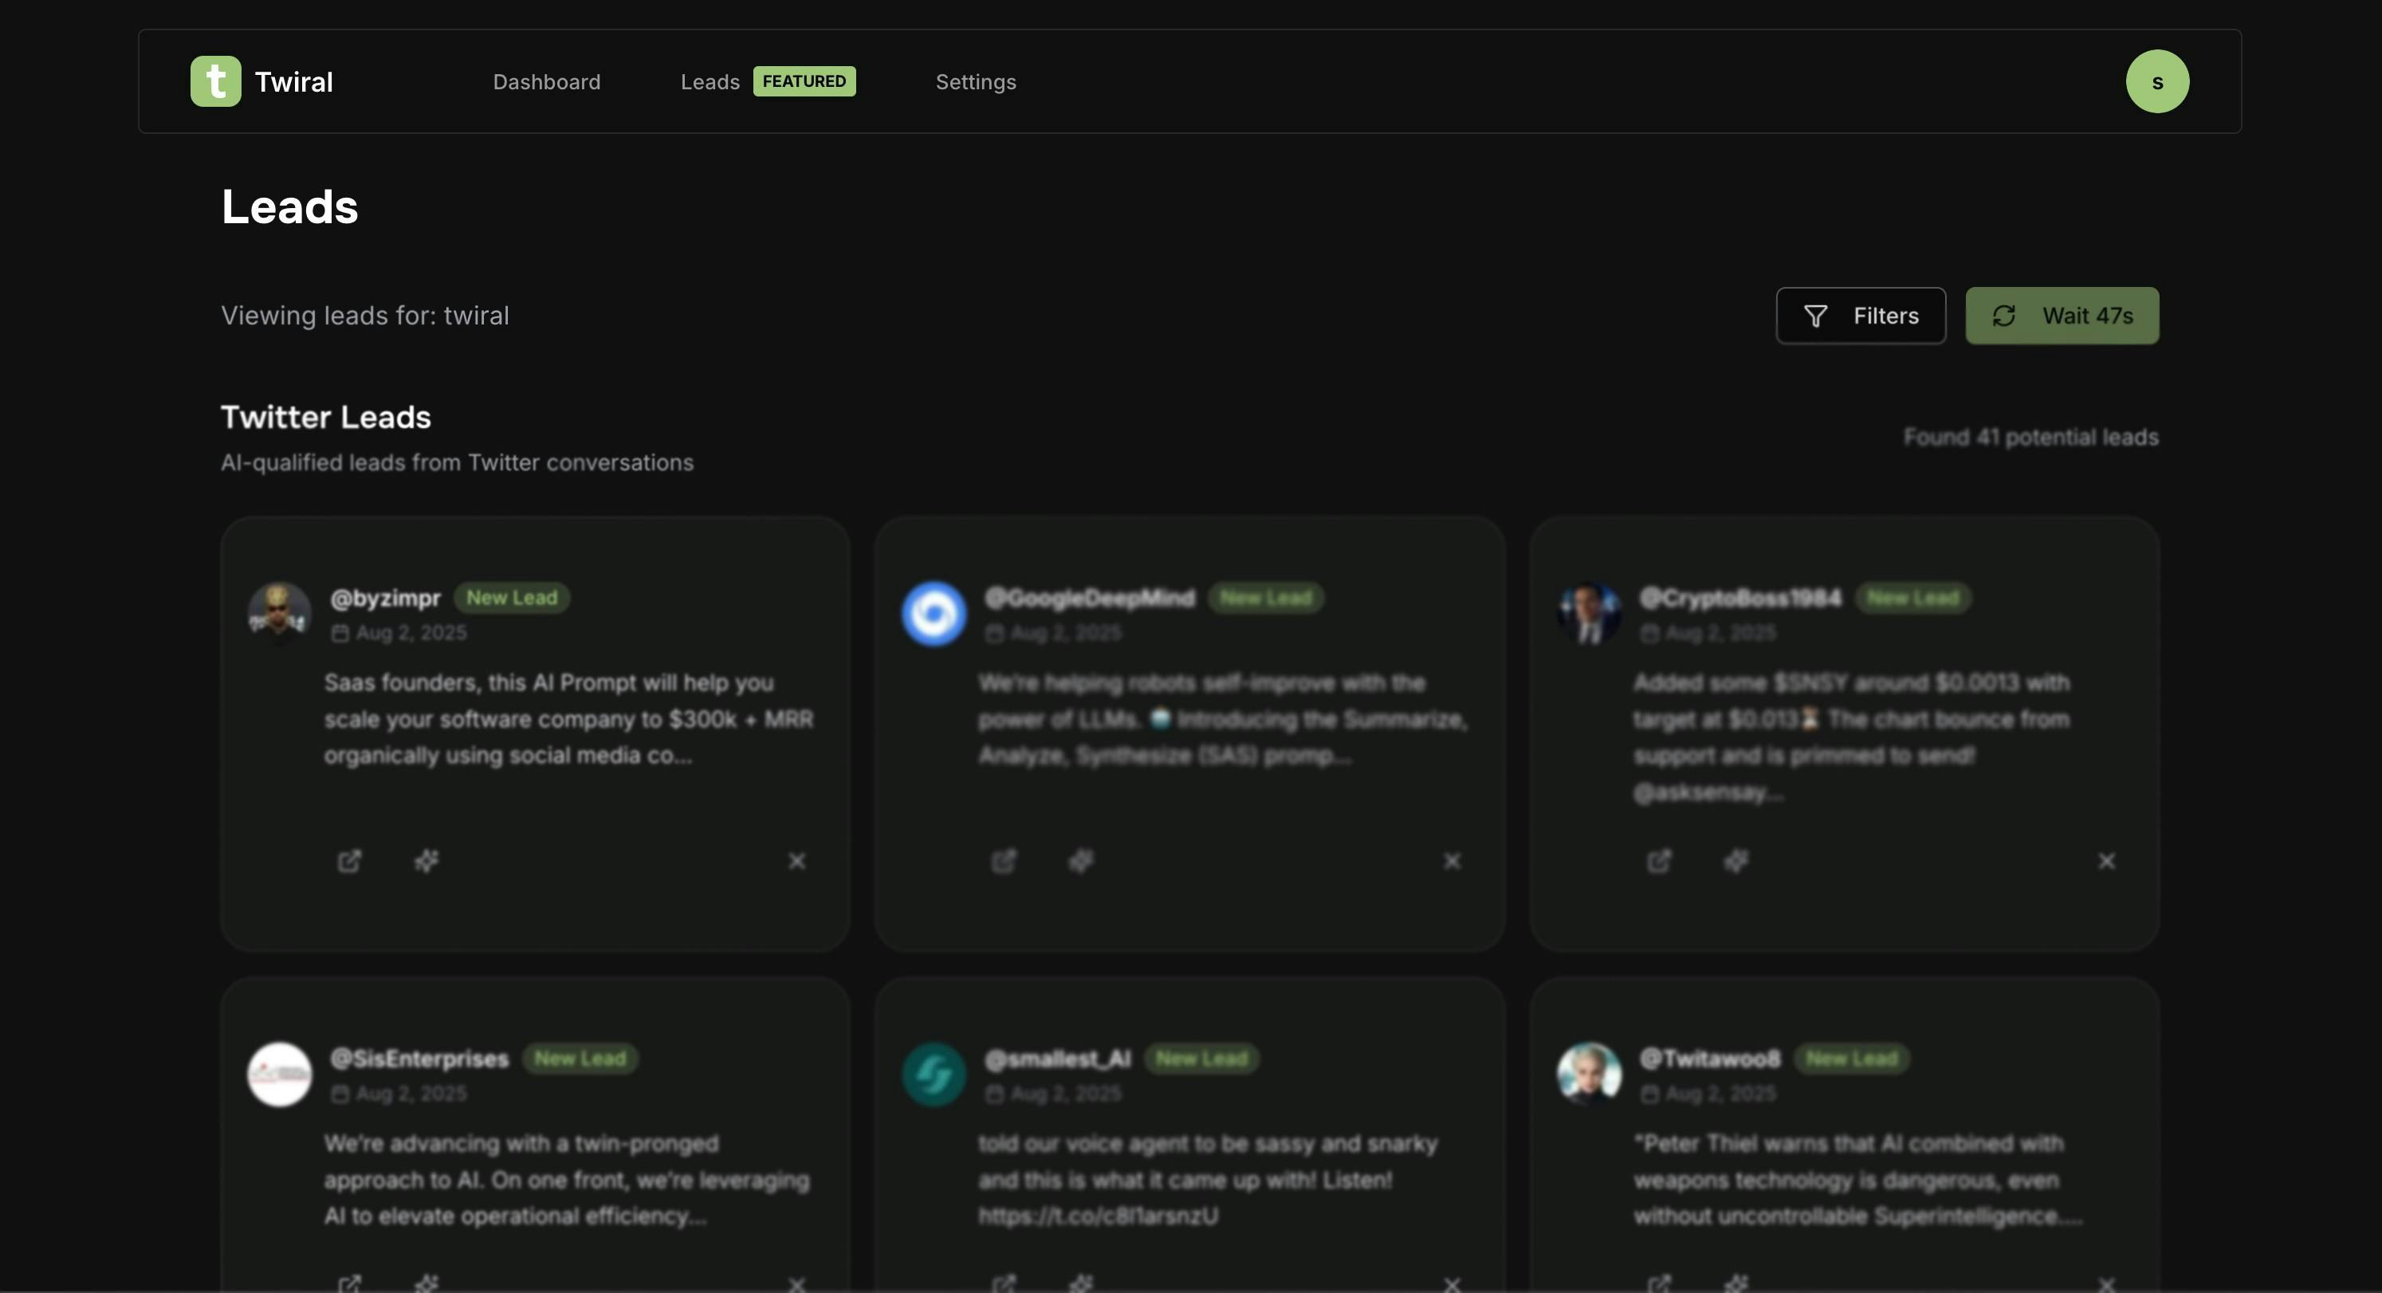The width and height of the screenshot is (2382, 1293).
Task: Select the @smallest_AI username
Action: [x=1058, y=1059]
